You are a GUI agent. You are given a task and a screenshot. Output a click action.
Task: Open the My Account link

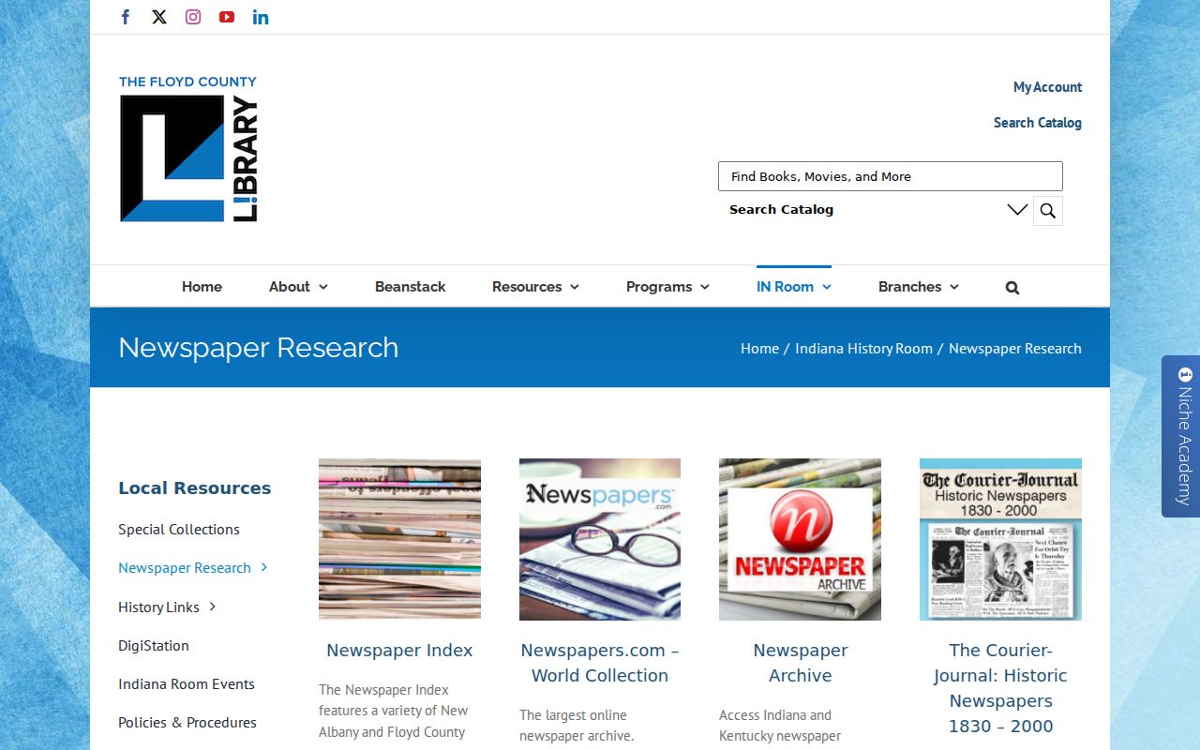[x=1047, y=87]
